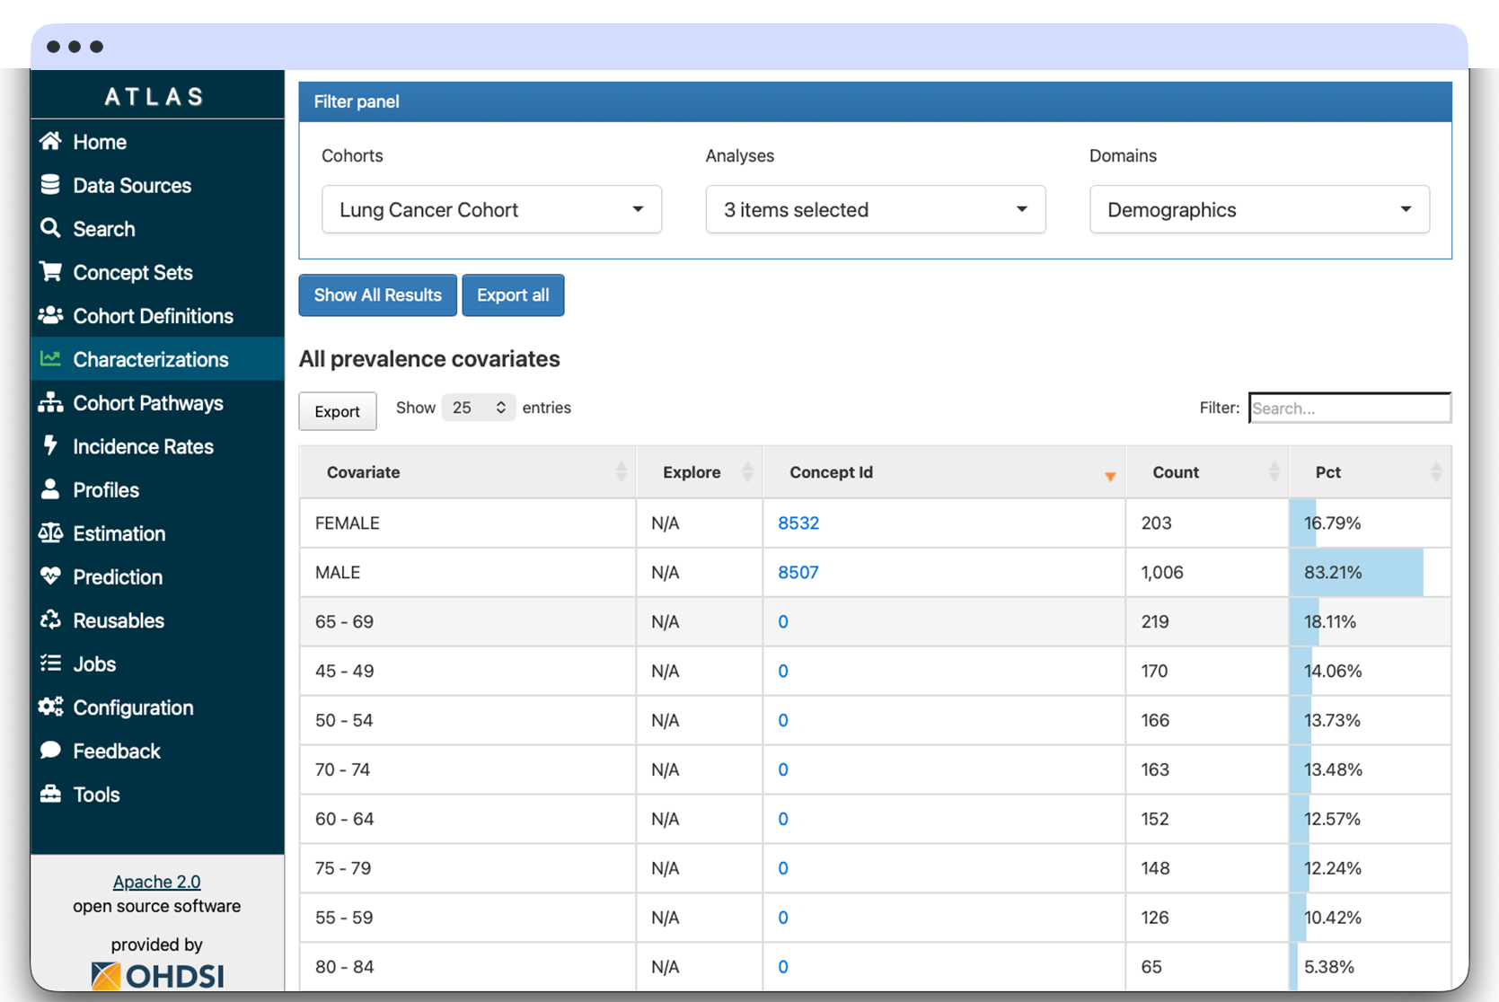Open the Apache 2.0 license link

[x=157, y=882]
